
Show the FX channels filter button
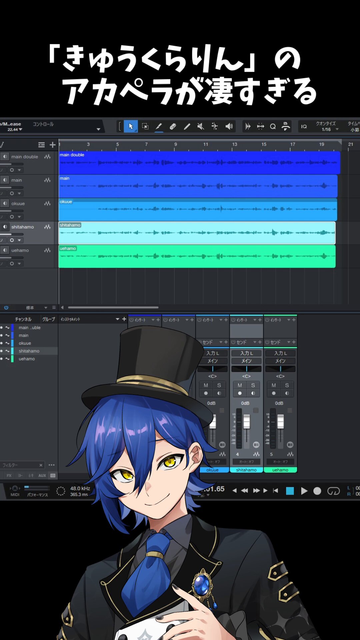click(x=9, y=476)
